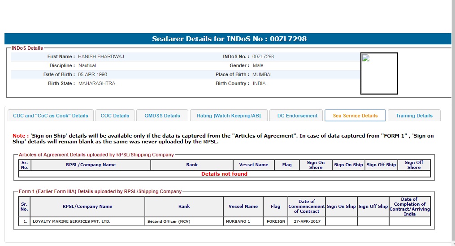This screenshot has width=455, height=246.
Task: Switch to the COC Details tab
Action: [115, 116]
